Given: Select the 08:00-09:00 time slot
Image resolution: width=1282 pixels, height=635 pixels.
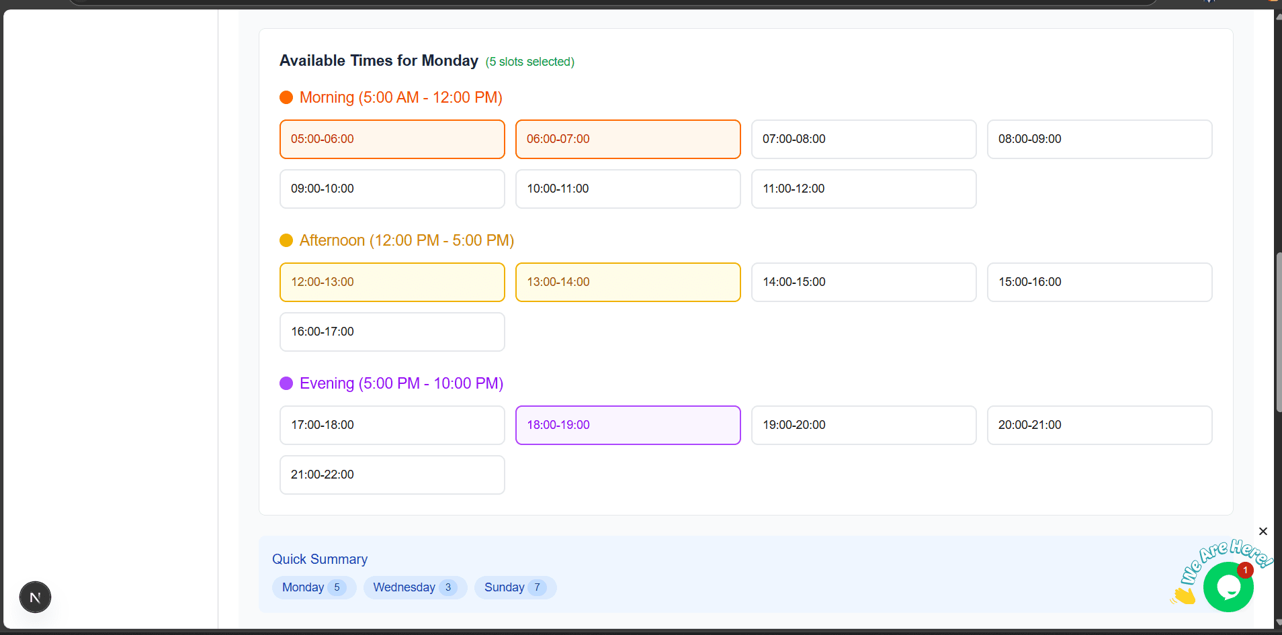Looking at the screenshot, I should tap(1100, 139).
